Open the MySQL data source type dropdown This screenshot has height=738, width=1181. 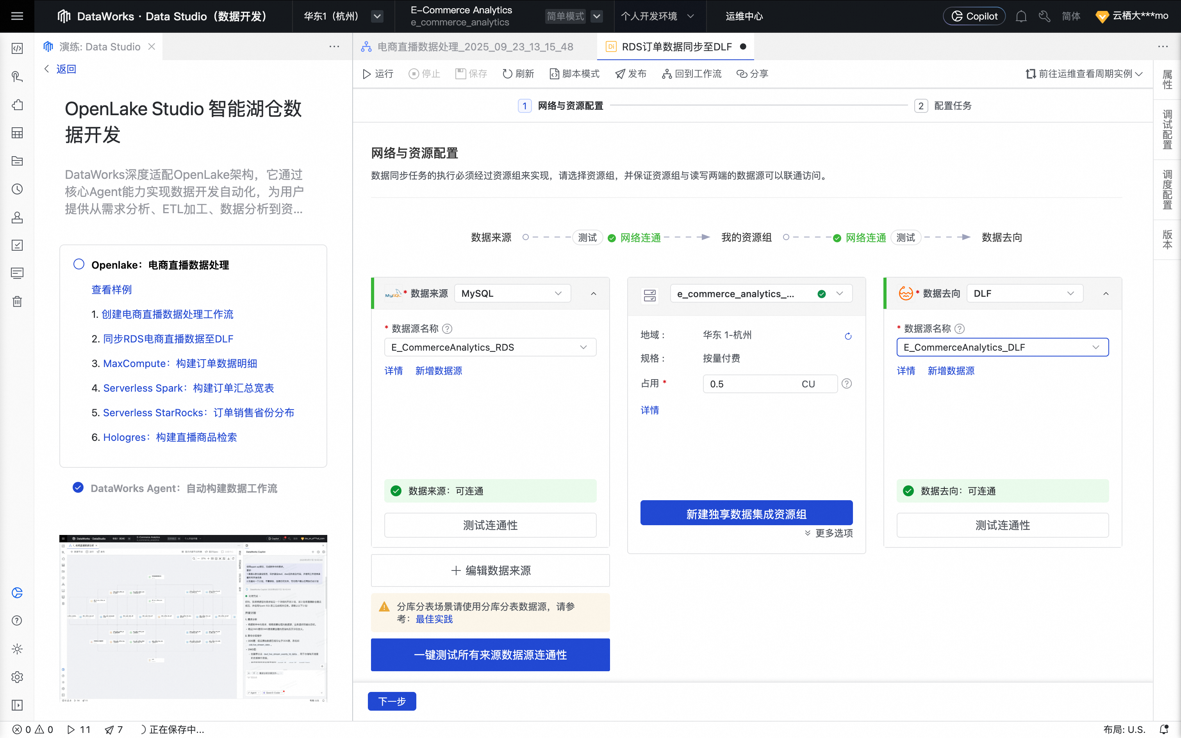512,293
